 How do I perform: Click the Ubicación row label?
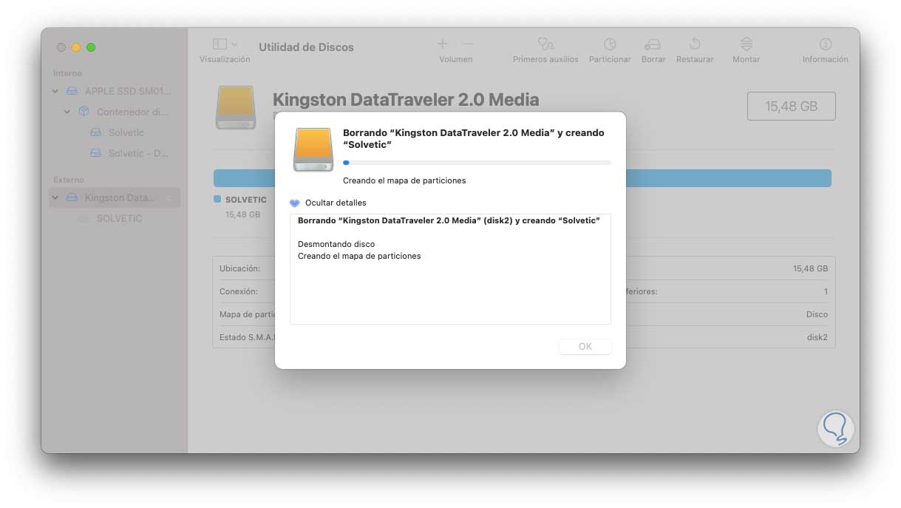point(239,268)
